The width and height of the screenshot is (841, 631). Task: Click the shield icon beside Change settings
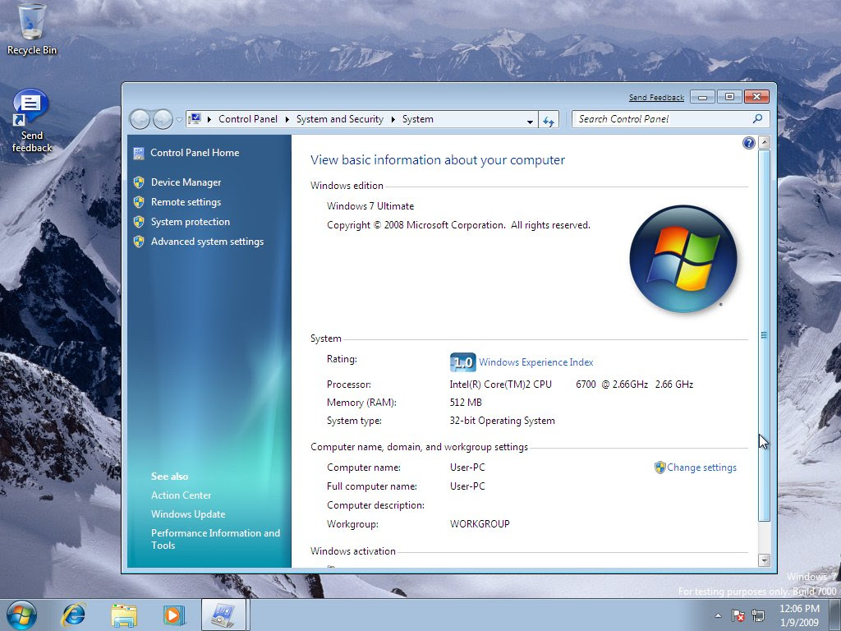[x=659, y=467]
